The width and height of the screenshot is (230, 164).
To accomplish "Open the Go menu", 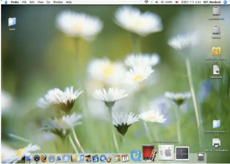I will (x=48, y=2).
